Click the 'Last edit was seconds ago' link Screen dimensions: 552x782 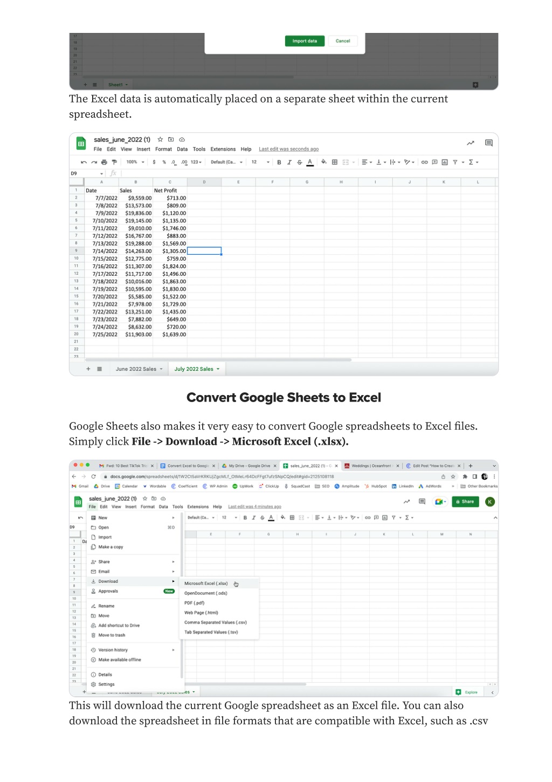pyautogui.click(x=288, y=149)
